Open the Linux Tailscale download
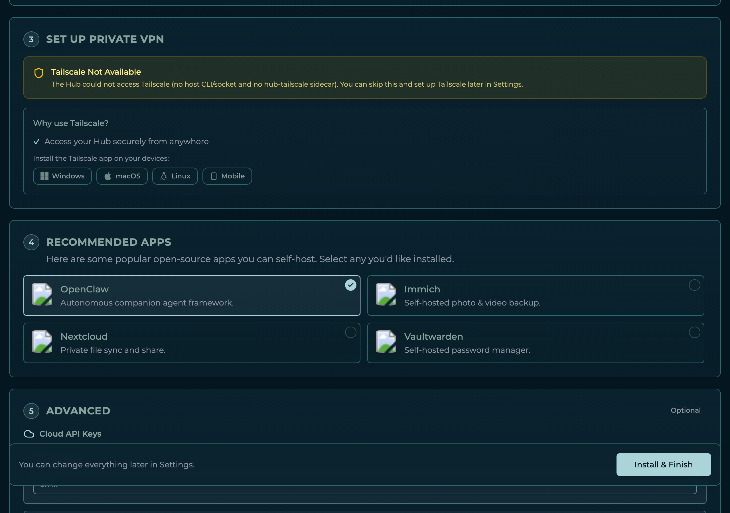730x513 pixels. point(175,176)
